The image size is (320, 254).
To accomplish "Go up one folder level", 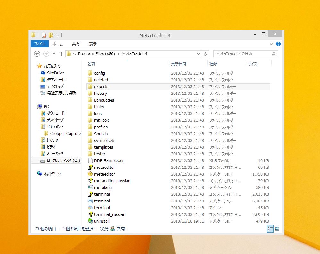I will (61, 54).
